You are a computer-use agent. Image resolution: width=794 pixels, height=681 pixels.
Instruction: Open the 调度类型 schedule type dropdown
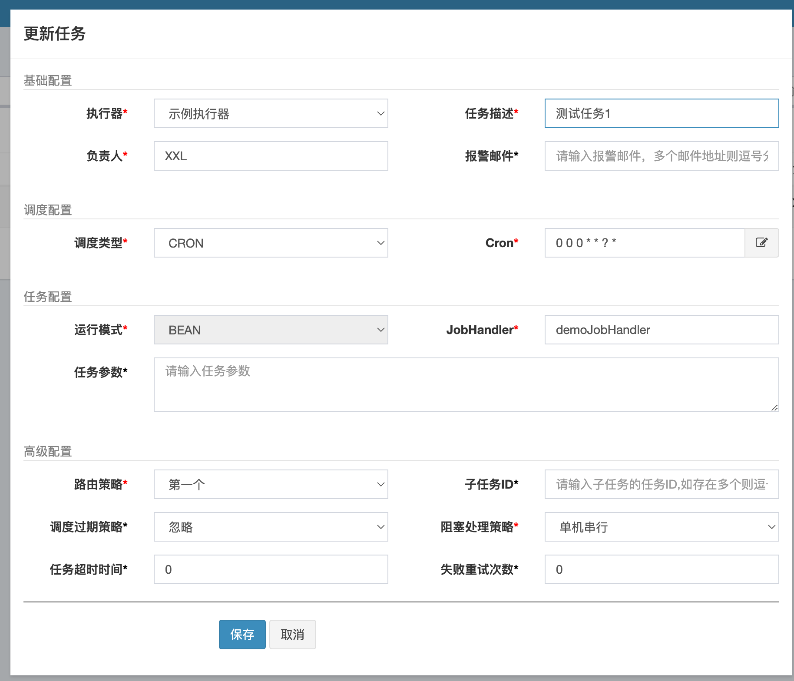tap(270, 243)
